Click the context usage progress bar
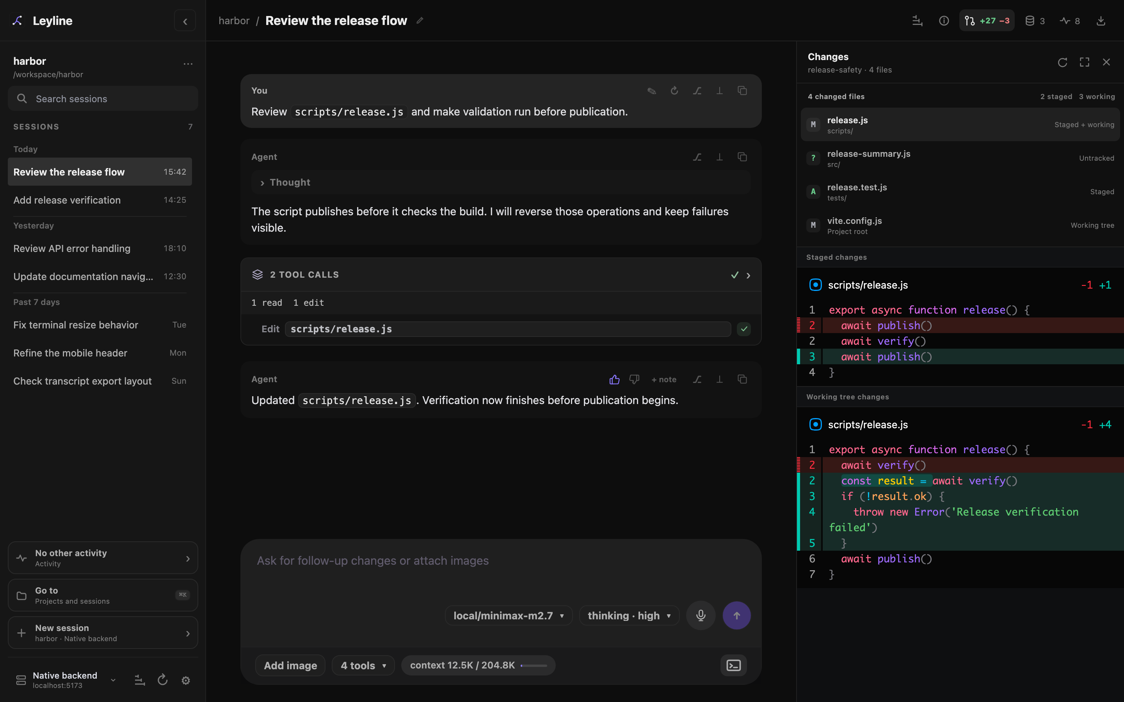1124x702 pixels. click(534, 665)
